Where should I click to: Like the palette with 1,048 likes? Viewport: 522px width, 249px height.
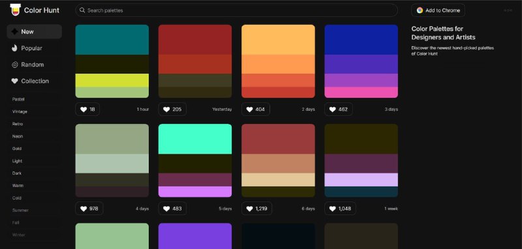pyautogui.click(x=340, y=209)
